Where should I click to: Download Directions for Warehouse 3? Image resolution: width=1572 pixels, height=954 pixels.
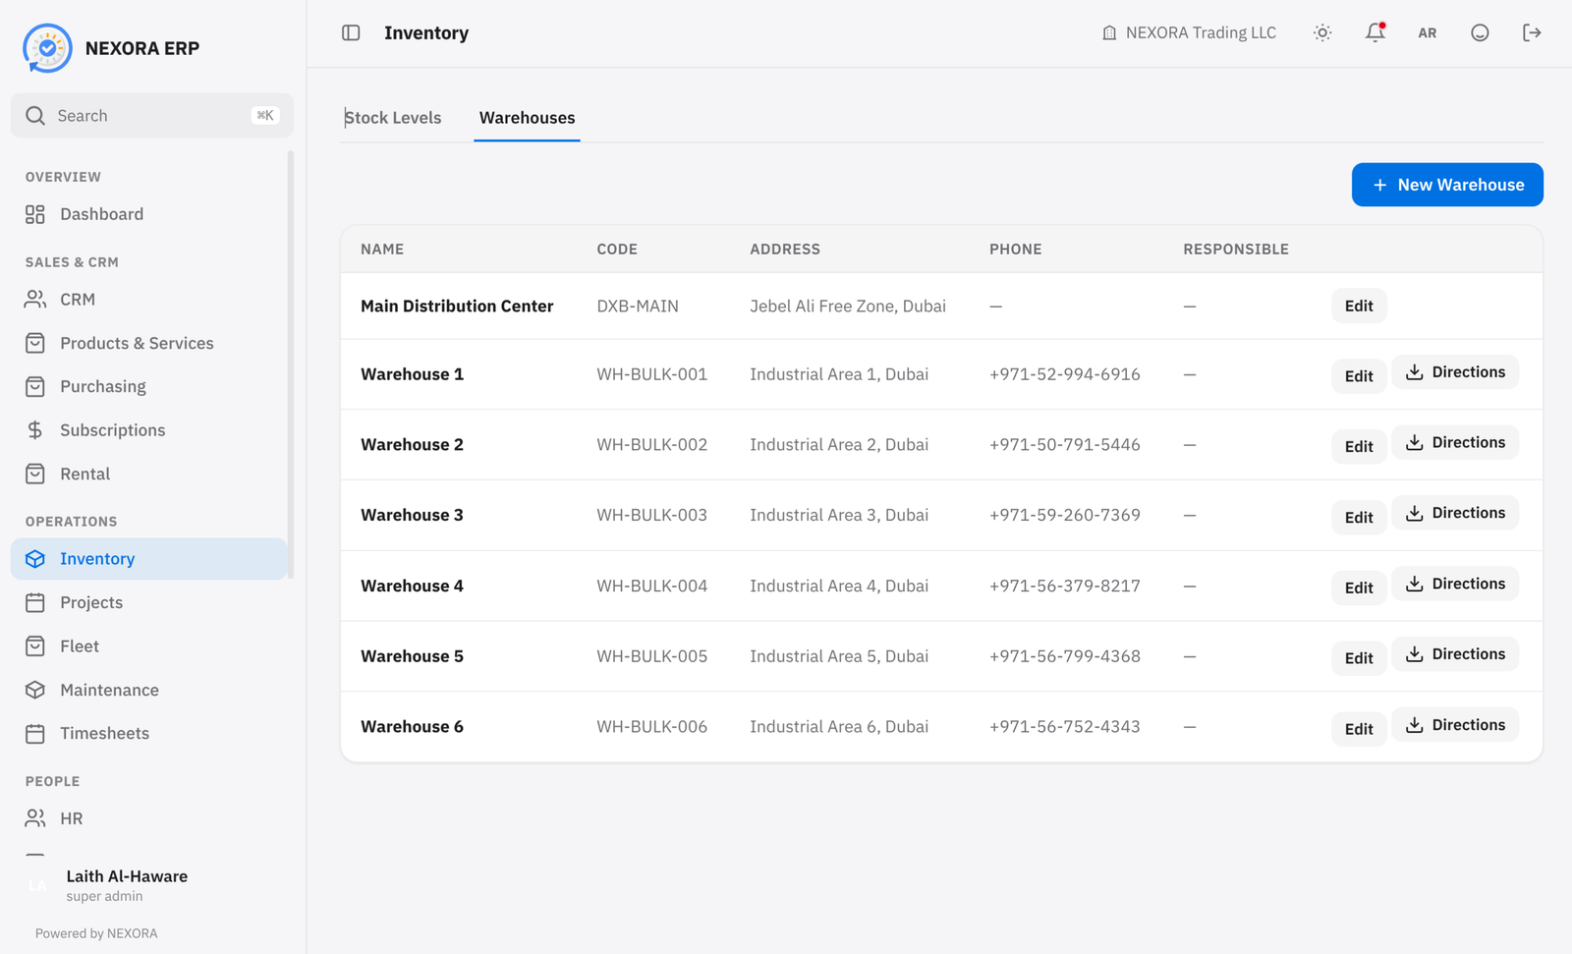click(1455, 513)
